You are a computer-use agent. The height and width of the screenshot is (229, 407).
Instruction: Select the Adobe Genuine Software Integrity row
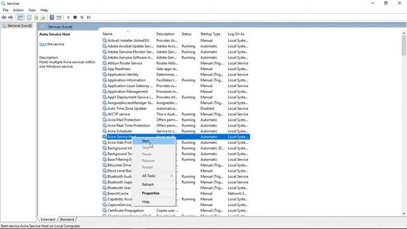tap(176, 57)
